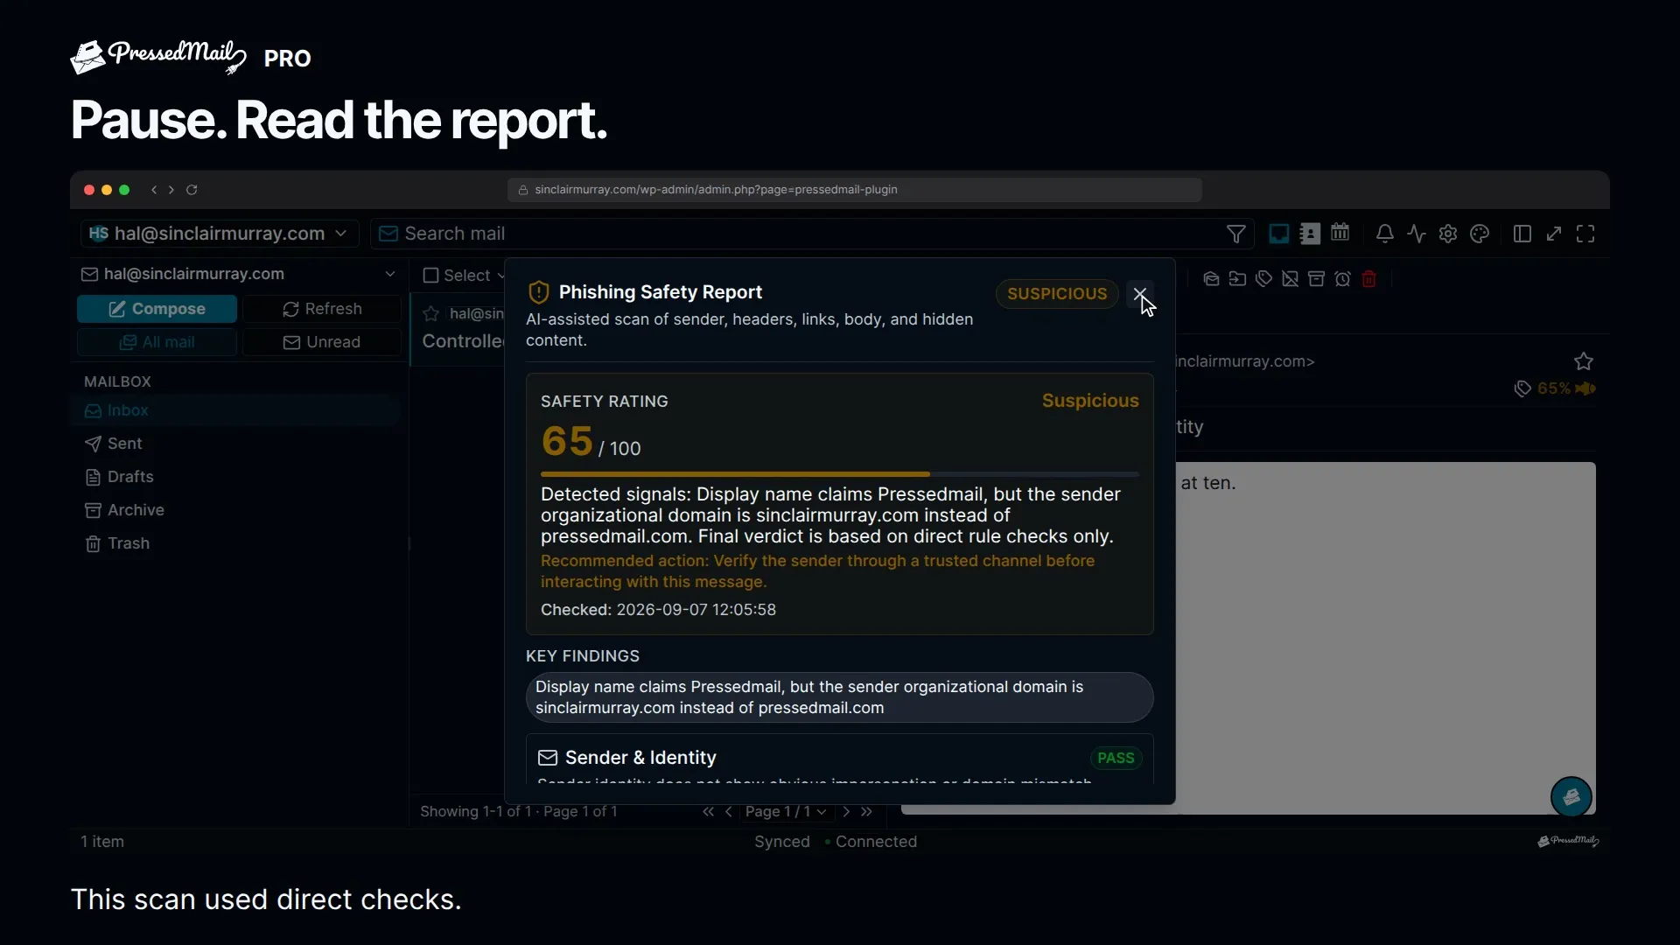Go forward in browser navigation
The height and width of the screenshot is (945, 1680).
(171, 190)
